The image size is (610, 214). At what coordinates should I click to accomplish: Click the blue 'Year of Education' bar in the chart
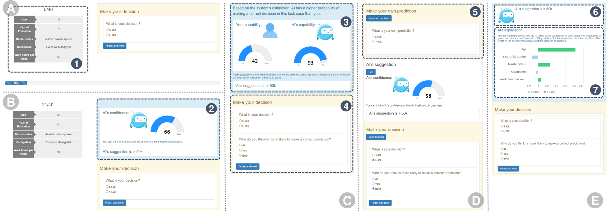click(x=535, y=57)
